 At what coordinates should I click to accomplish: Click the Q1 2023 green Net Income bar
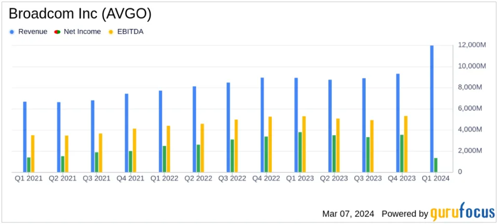click(x=300, y=152)
